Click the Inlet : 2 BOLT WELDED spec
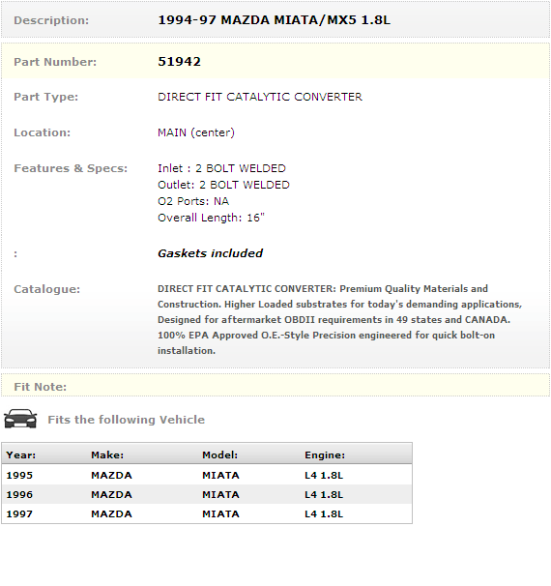The image size is (551, 586). click(x=222, y=168)
